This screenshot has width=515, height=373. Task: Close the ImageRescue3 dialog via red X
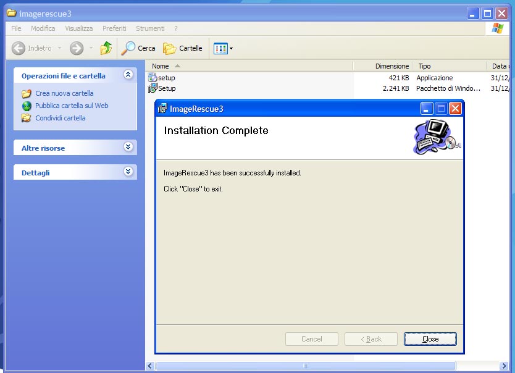tap(455, 108)
